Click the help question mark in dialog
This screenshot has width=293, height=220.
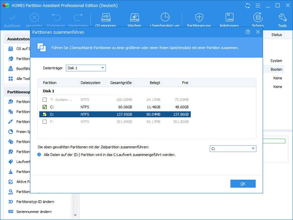(248, 32)
